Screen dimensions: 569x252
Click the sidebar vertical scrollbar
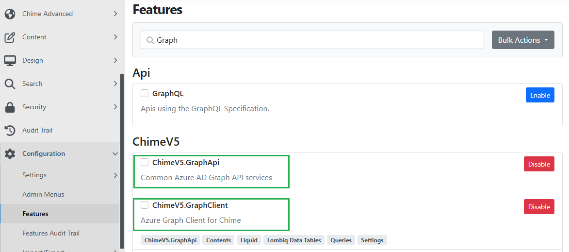click(122, 162)
